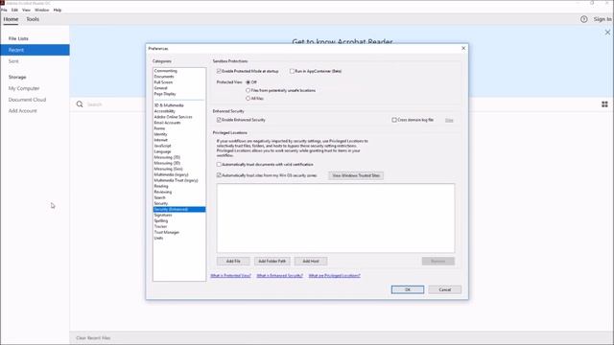The height and width of the screenshot is (345, 614).
Task: Select 3D & Multimedia category
Action: click(169, 105)
